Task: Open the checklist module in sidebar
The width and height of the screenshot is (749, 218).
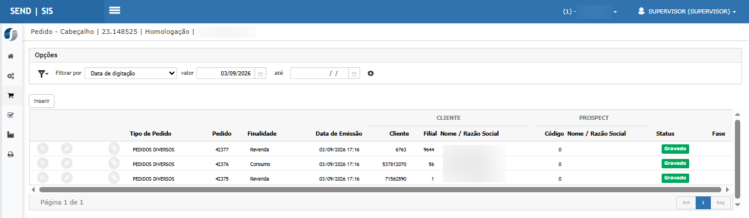Action: point(11,115)
